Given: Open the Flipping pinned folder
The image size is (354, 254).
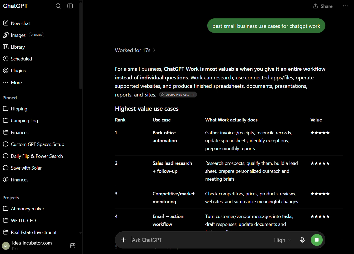Looking at the screenshot, I should point(15,109).
